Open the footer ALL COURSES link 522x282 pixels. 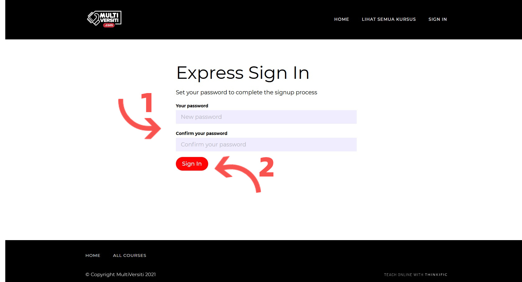(x=130, y=255)
